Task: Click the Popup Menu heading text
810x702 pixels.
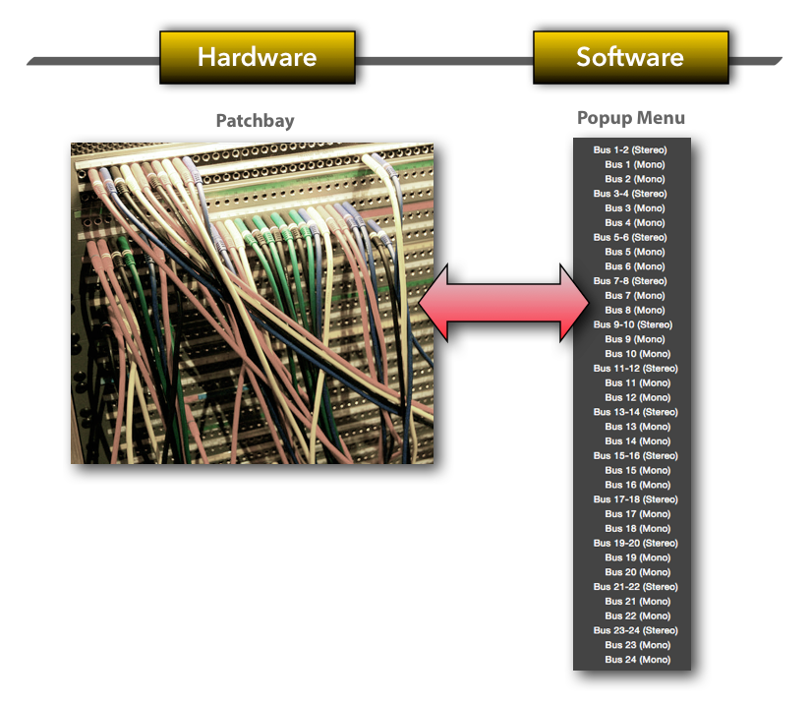Action: (x=631, y=118)
